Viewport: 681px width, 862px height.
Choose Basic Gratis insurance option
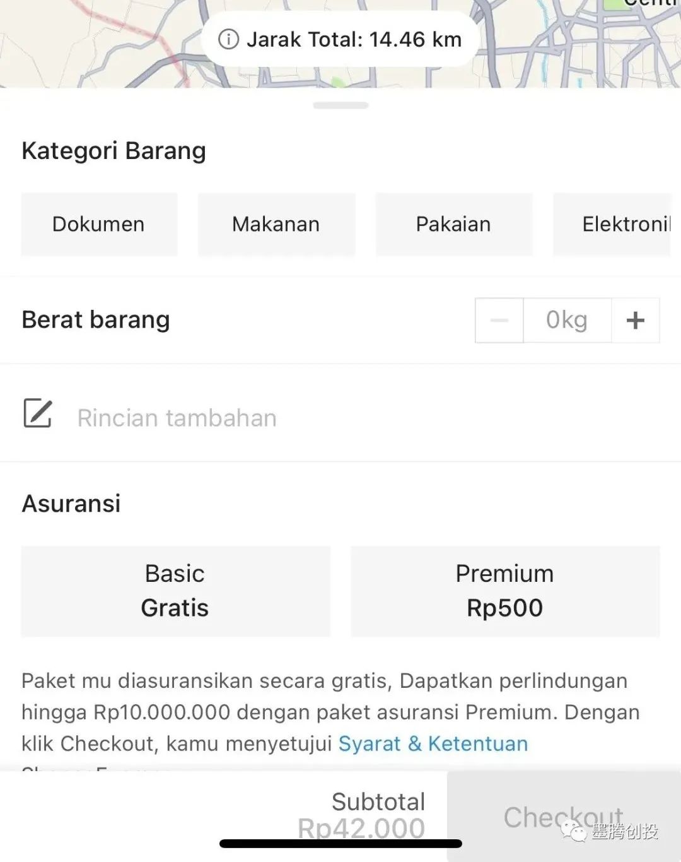[175, 591]
